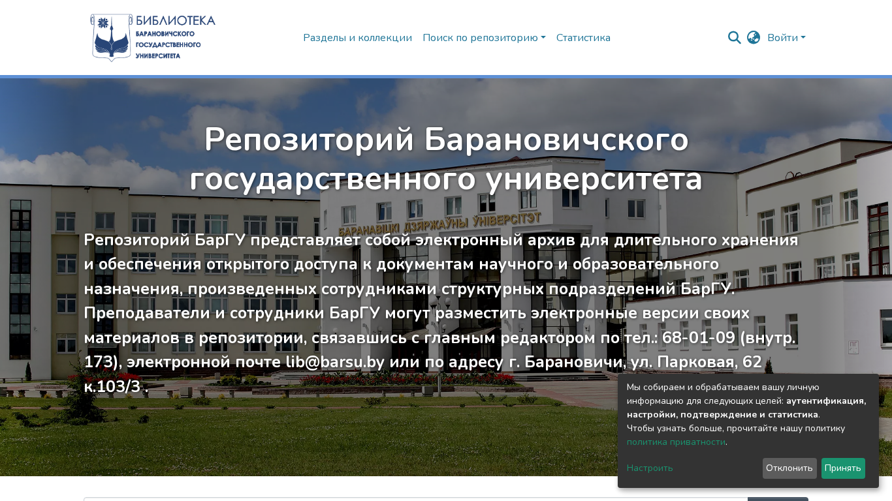Viewport: 892px width, 501px height.
Task: Expand "Поиск по репозиторию" dropdown
Action: click(484, 38)
